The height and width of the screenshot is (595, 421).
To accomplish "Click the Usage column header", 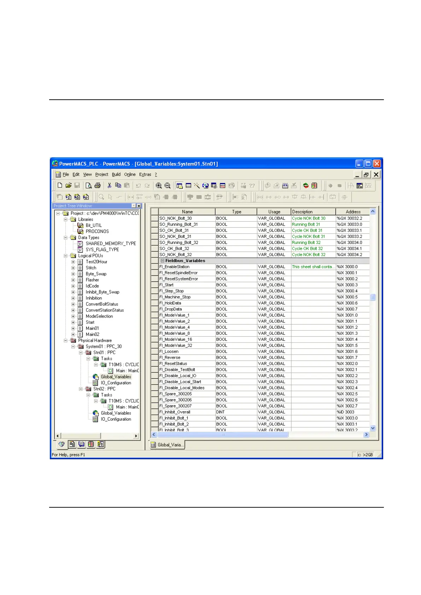I will pyautogui.click(x=274, y=212).
